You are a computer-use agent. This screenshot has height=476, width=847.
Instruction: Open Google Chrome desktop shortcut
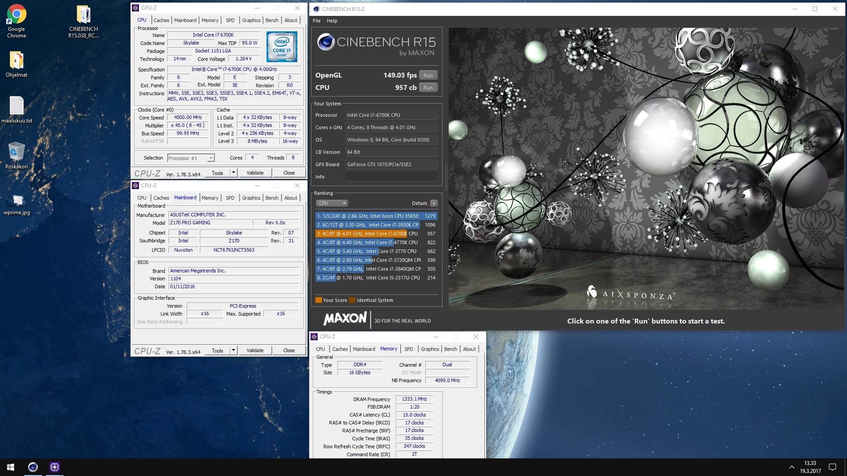pos(16,21)
